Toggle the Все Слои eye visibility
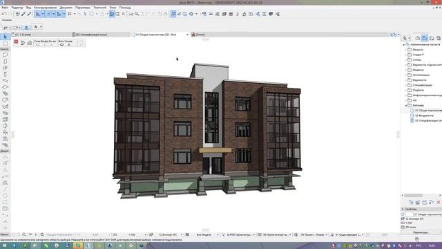442x249 pixels. point(61,44)
